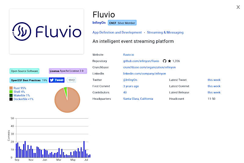Click the Fluvio title heading
Image resolution: width=244 pixels, height=163 pixels.
click(x=104, y=15)
